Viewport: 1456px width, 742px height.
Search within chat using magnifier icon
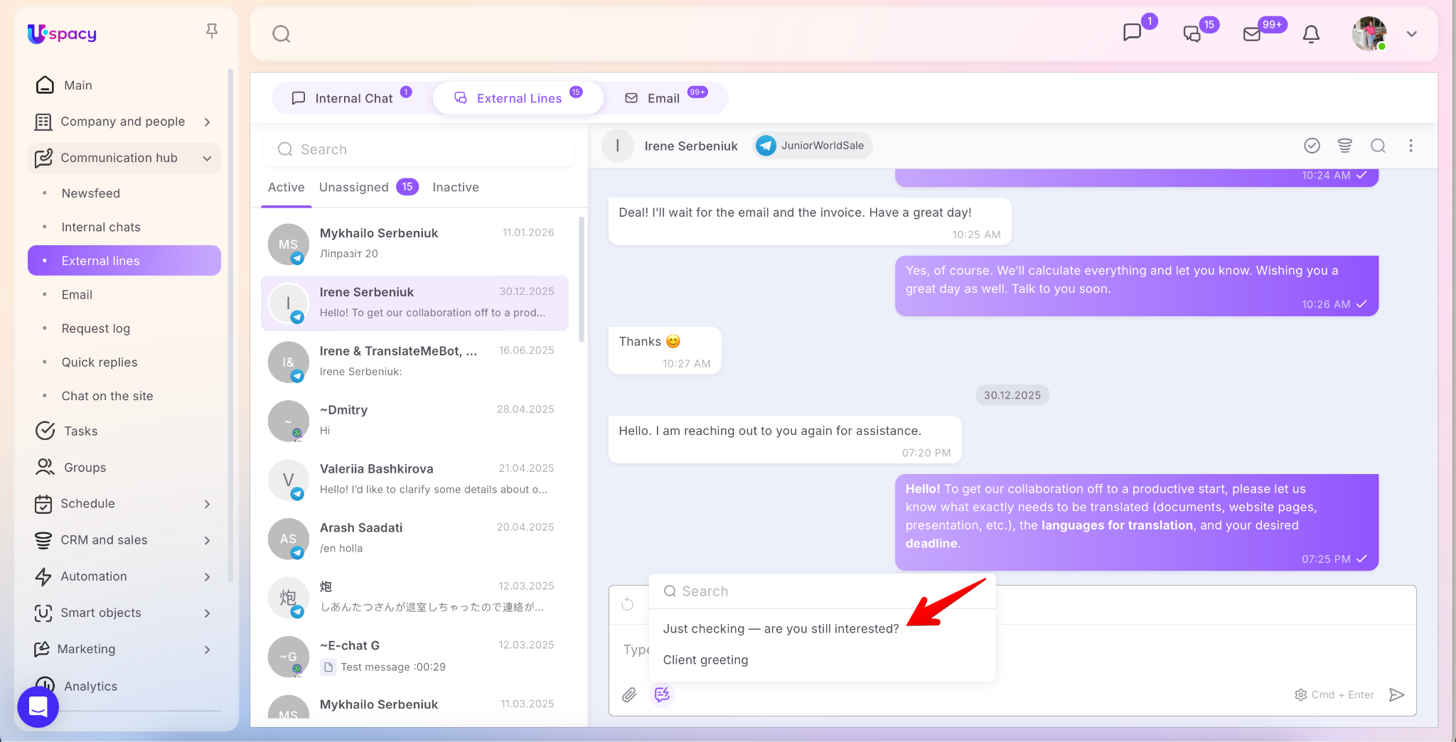[x=1378, y=146]
